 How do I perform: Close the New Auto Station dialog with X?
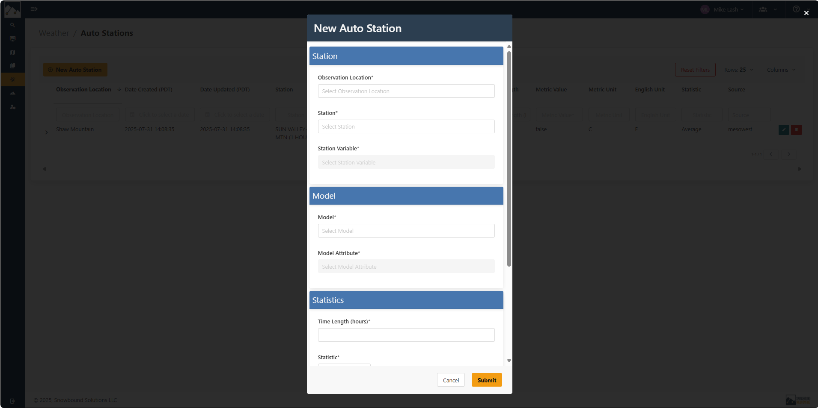click(x=806, y=13)
